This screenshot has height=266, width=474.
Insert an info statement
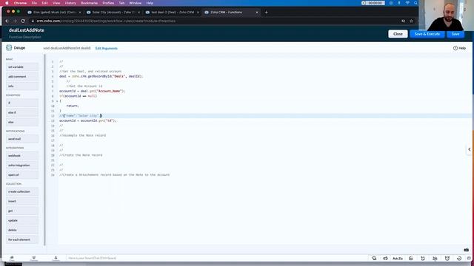pyautogui.click(x=22, y=86)
